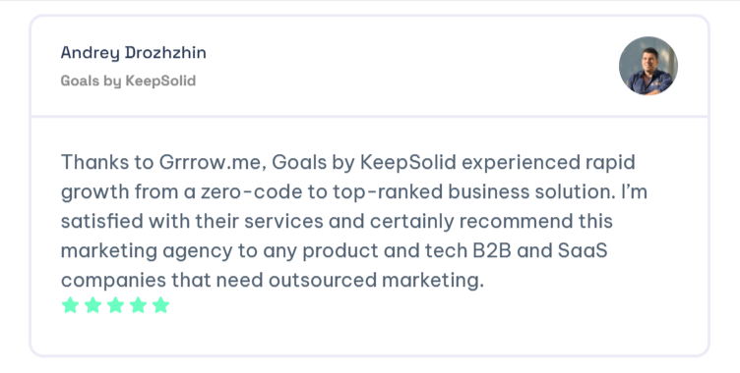The height and width of the screenshot is (373, 740).
Task: Click the first green rating star
Action: coord(70,305)
